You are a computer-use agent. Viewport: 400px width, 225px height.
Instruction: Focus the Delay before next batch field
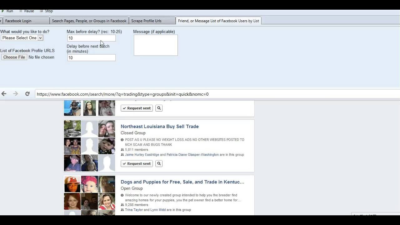point(91,58)
